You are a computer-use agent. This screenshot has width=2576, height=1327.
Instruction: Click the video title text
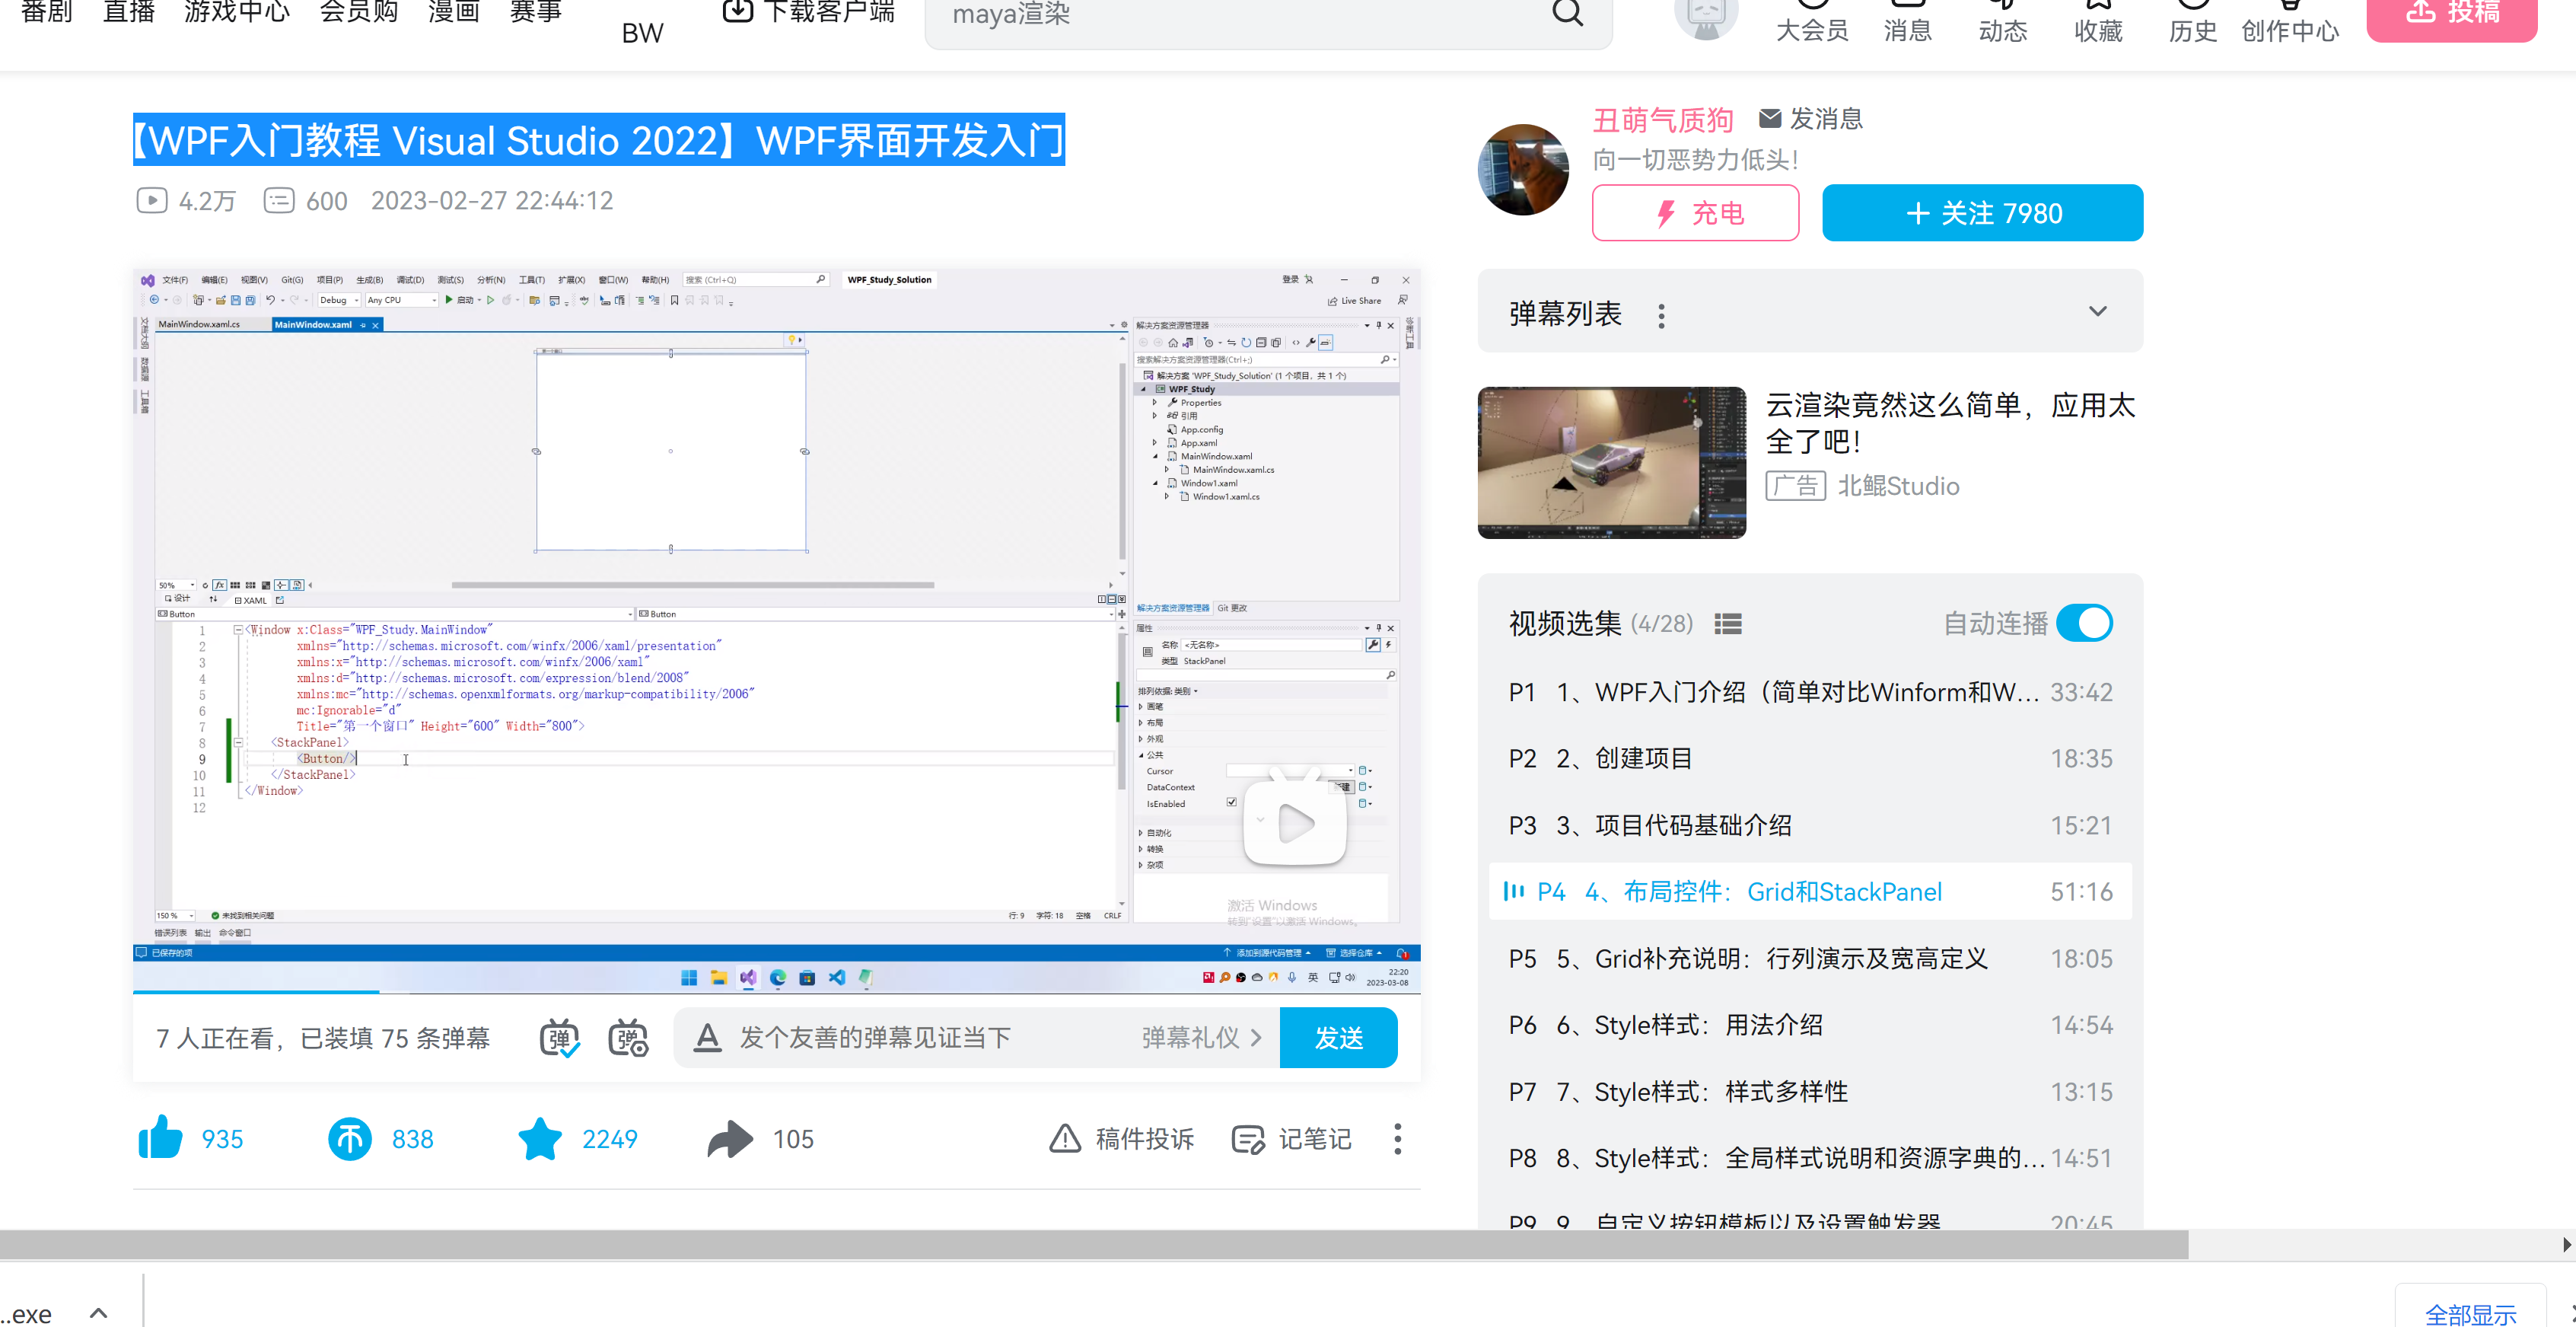599,140
